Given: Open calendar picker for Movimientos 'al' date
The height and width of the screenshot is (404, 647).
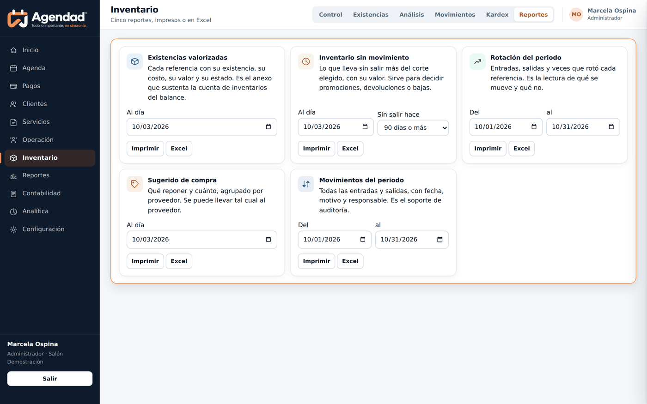Looking at the screenshot, I should pos(440,240).
